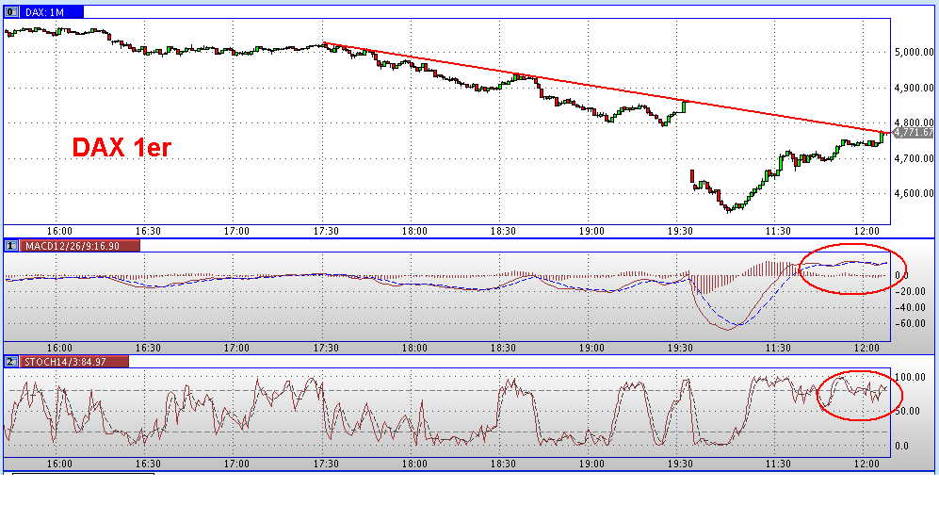Image resolution: width=939 pixels, height=505 pixels.
Task: Select the DAX: 1M chart title tab
Action: (52, 12)
